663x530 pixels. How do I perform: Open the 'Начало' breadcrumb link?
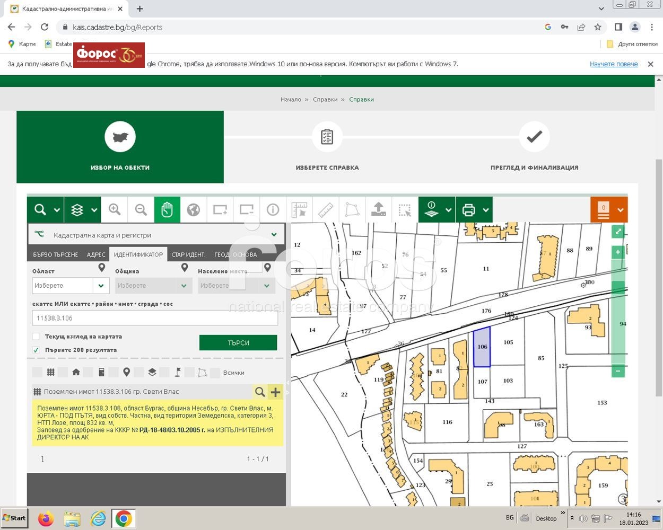(x=291, y=99)
